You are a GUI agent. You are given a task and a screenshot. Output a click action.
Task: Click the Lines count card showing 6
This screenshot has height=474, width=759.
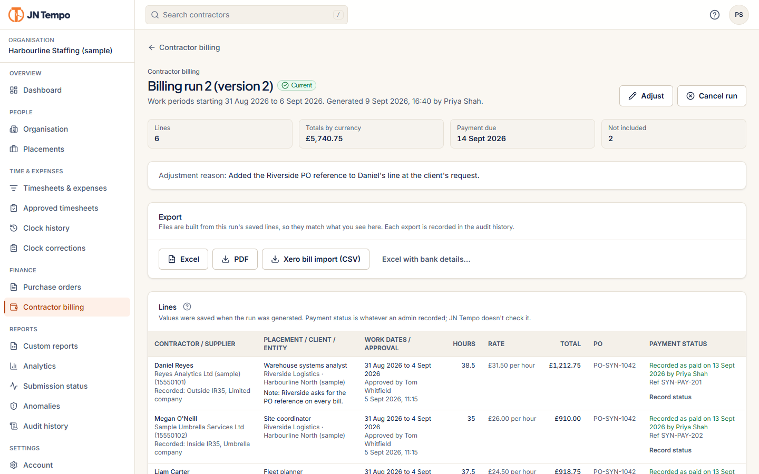point(220,134)
